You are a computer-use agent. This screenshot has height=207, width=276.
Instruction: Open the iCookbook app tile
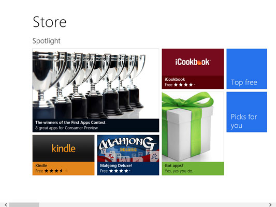(193, 69)
